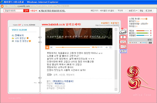Click the 태그 label icon
The image size is (157, 103).
click(50, 75)
